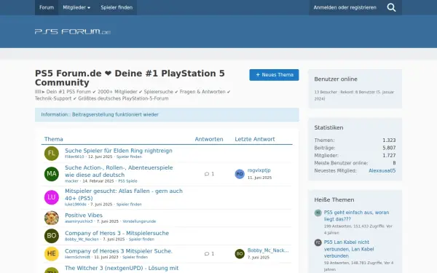Click the 'Benutzer online' box heading
Screen dimensions: 437x273
tap(336, 79)
